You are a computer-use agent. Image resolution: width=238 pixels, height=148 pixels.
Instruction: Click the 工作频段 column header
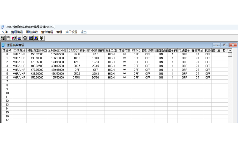(19, 50)
